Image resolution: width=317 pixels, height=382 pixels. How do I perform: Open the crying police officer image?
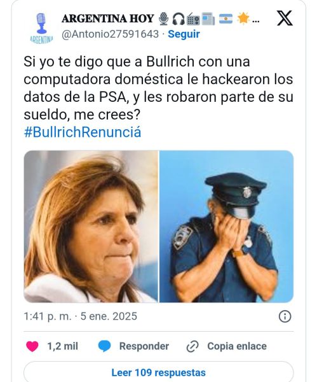coord(227,227)
